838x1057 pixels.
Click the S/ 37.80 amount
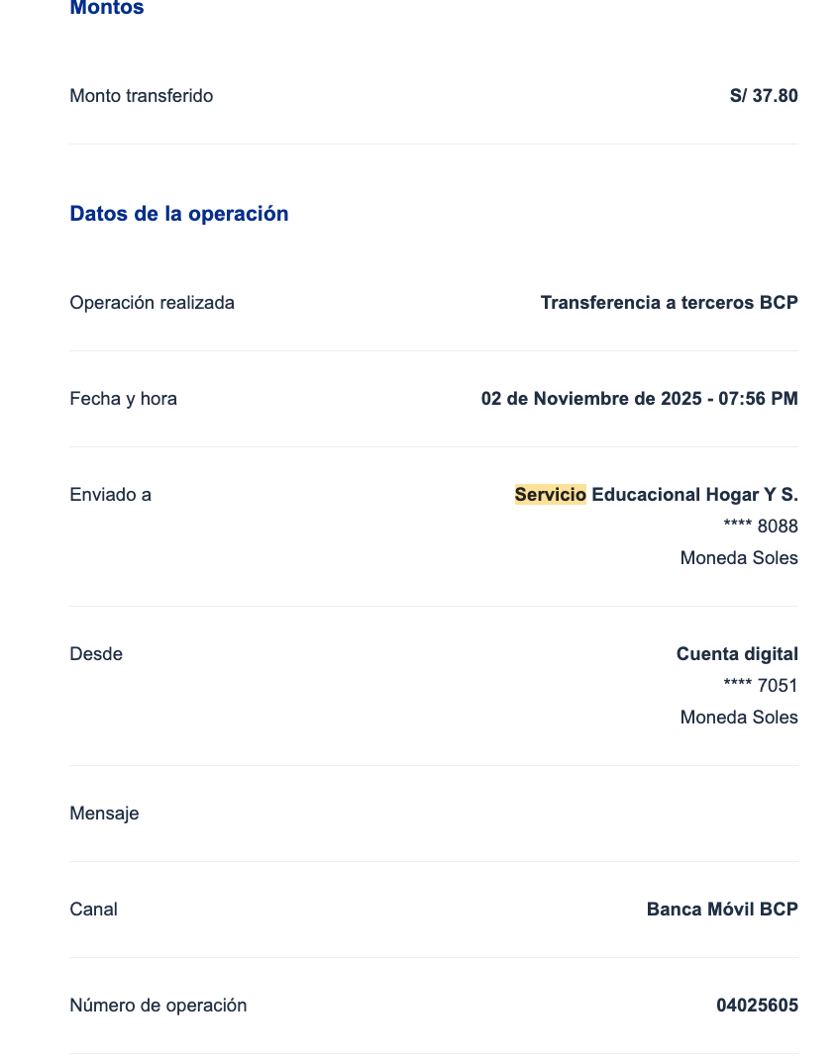coord(763,96)
